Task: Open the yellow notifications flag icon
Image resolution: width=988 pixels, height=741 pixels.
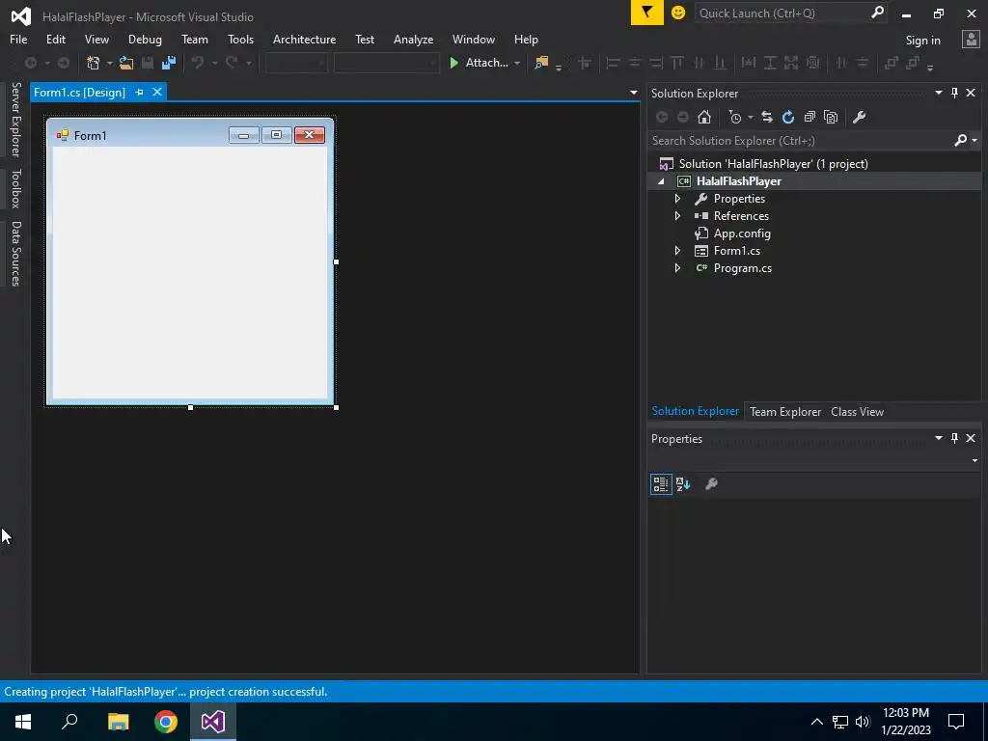Action: point(646,13)
